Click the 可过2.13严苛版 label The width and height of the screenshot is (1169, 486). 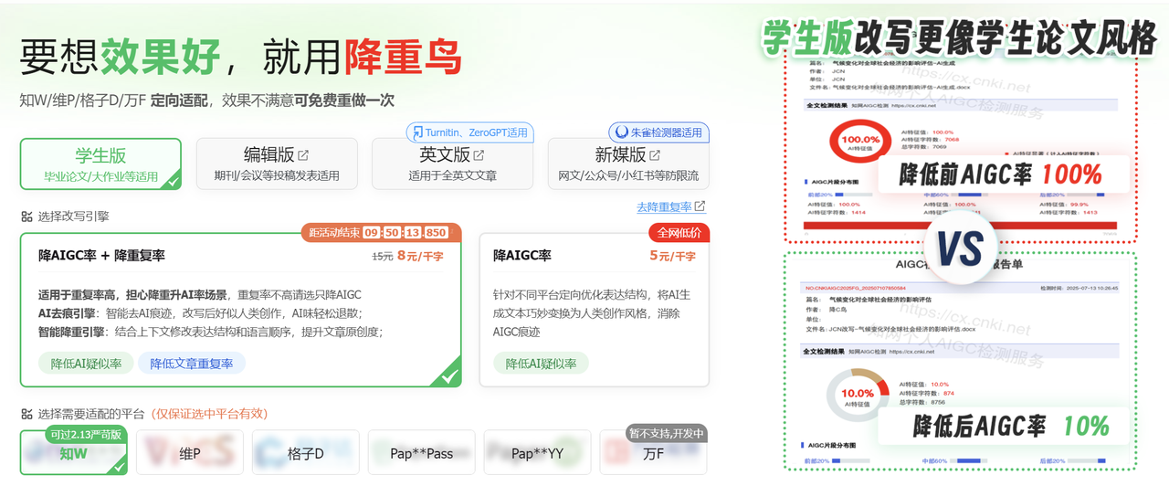click(86, 434)
